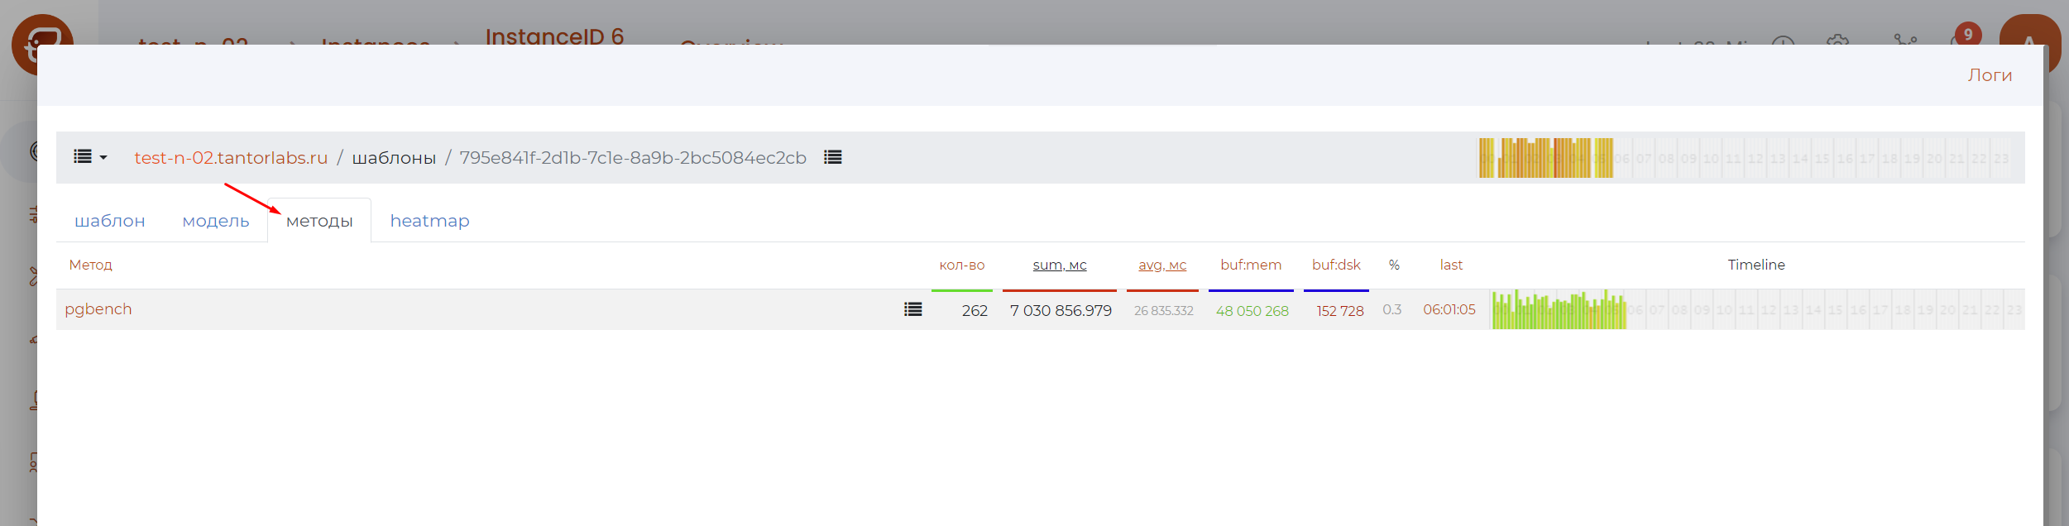
Task: Click the buf:mem column header
Action: click(x=1250, y=265)
